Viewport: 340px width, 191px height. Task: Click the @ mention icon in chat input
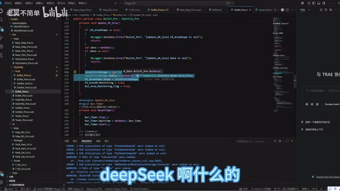pyautogui.click(x=307, y=104)
